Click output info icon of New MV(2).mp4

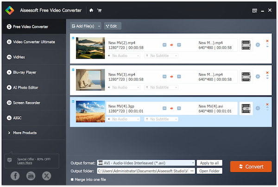179,45
